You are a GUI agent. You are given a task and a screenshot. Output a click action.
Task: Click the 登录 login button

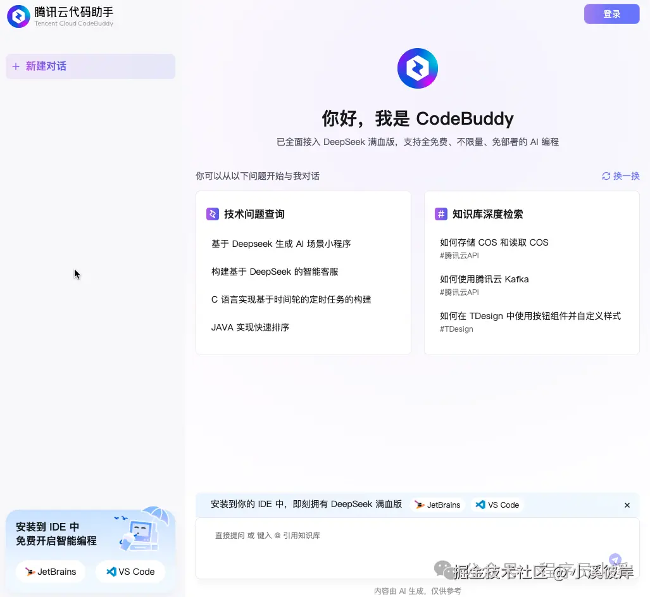click(x=611, y=14)
